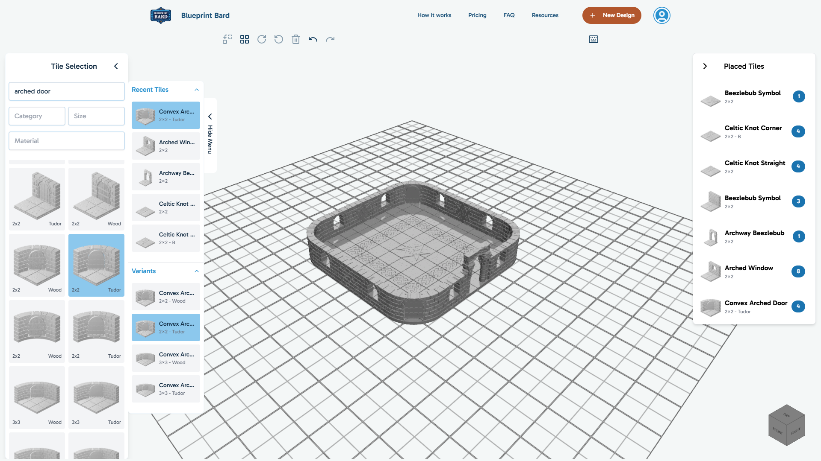Click the redo arrow icon
Viewport: 821px width, 461px height.
coord(330,39)
